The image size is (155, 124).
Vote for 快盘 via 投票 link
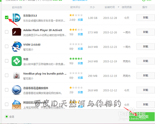coord(80,63)
